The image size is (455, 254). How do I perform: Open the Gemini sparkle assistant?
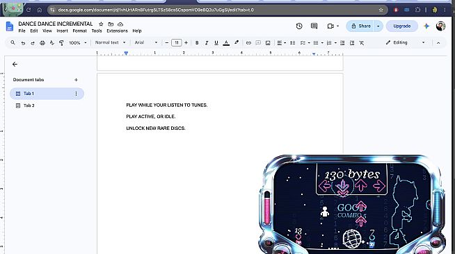(426, 26)
